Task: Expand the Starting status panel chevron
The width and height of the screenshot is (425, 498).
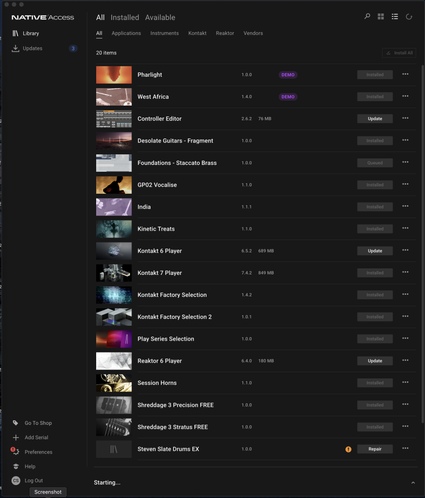Action: [x=413, y=483]
